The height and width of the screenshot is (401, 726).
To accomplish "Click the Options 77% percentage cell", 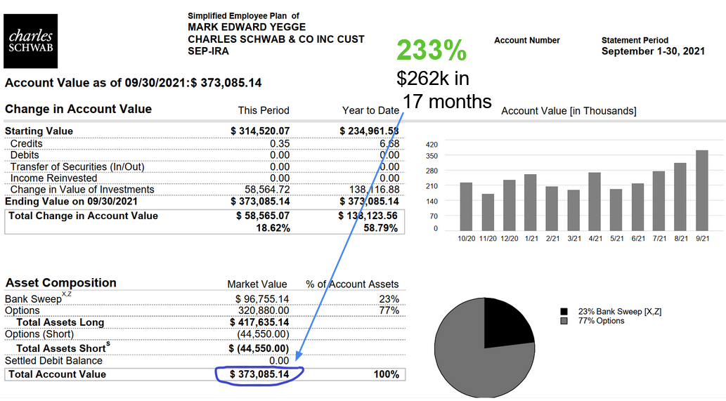I will (389, 311).
